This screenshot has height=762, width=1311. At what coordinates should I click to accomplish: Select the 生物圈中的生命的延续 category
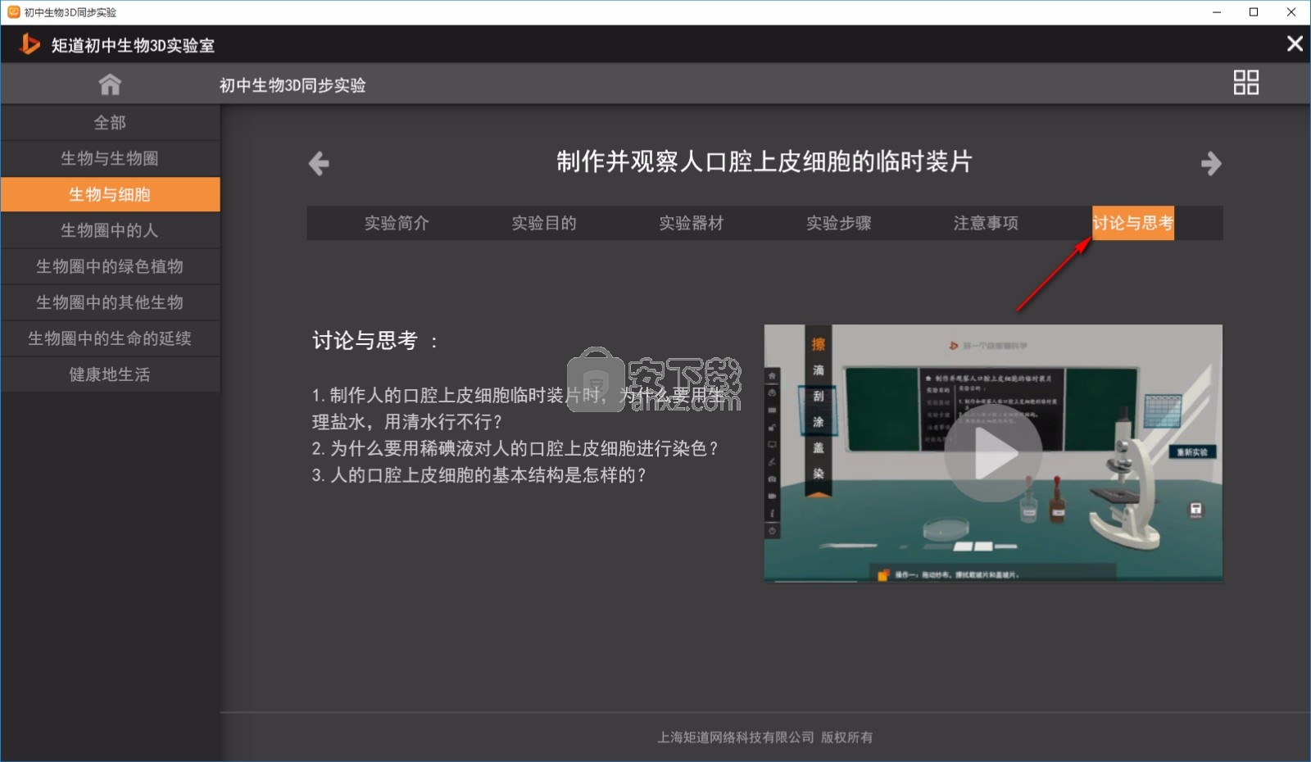[x=110, y=339]
